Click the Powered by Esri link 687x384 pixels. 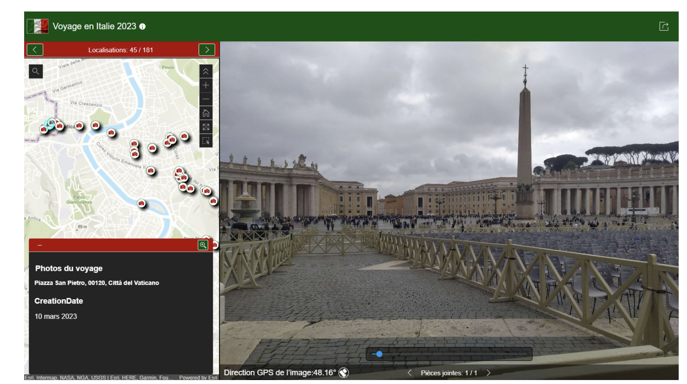point(198,378)
